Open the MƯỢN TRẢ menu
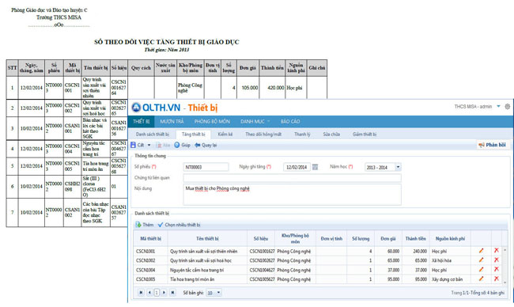 point(172,121)
